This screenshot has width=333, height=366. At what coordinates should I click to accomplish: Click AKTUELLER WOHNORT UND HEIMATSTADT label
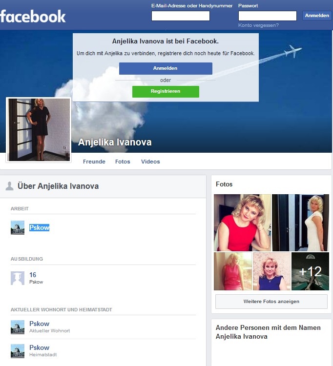pos(62,310)
